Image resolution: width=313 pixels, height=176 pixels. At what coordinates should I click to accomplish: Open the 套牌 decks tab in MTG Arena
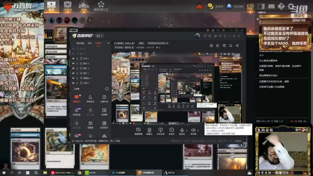click(51, 6)
